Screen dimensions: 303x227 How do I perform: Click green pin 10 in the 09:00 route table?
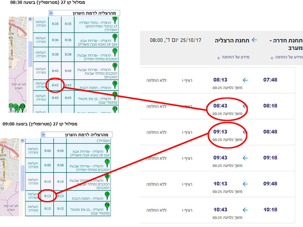(107, 206)
